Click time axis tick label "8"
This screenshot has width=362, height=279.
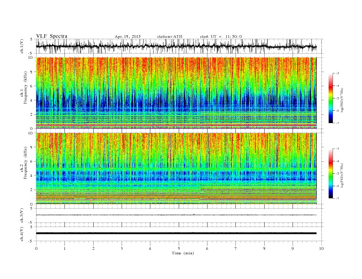point(264,248)
